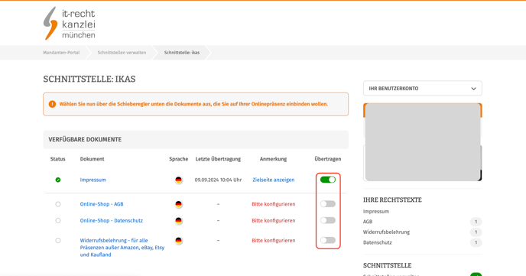Image resolution: width=526 pixels, height=276 pixels.
Task: Click the German flag beside Widerrufsbelehrung
Action: pos(178,241)
